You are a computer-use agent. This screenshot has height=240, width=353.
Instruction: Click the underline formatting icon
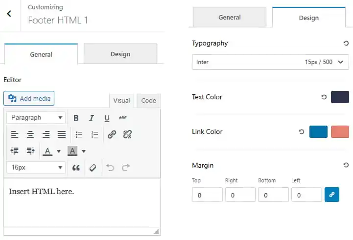107,118
